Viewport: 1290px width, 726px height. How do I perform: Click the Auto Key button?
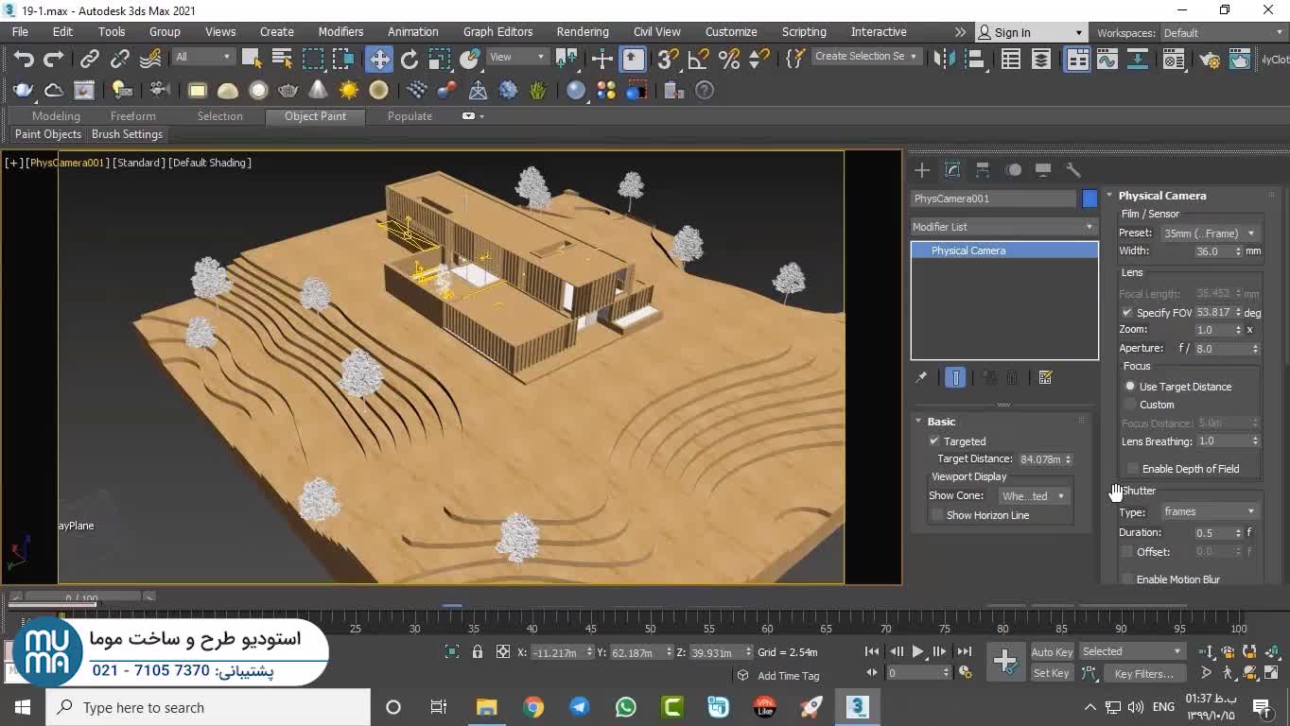point(1051,651)
